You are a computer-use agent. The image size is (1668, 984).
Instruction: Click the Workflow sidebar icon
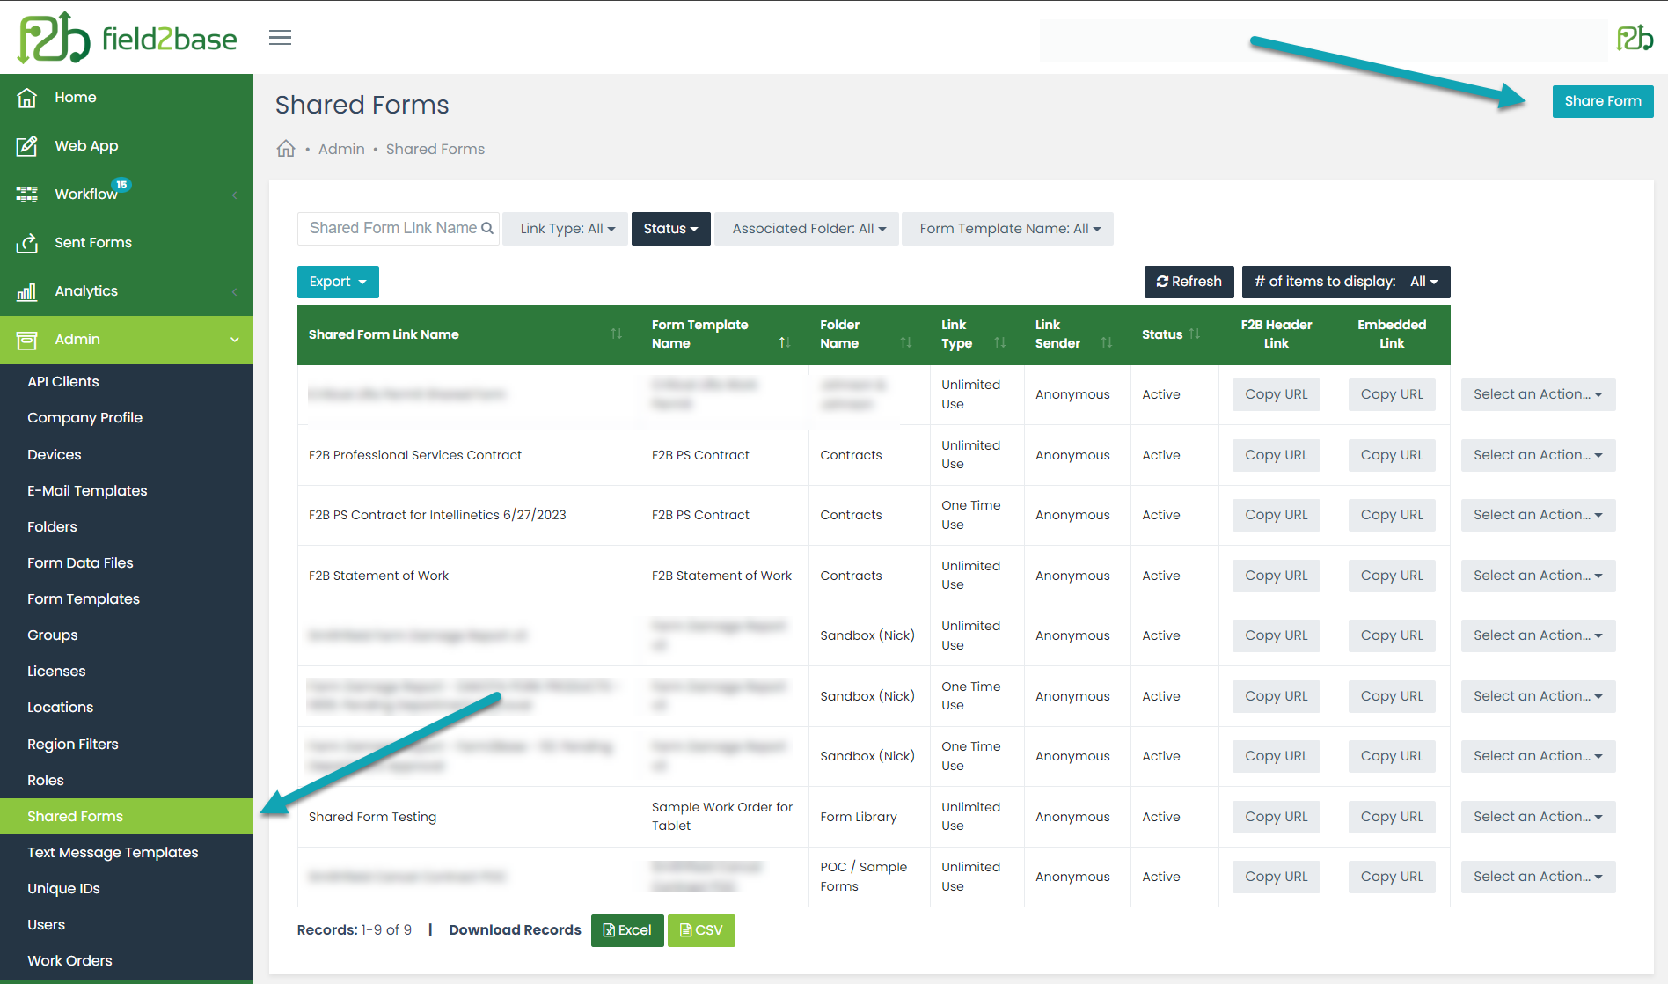(27, 195)
